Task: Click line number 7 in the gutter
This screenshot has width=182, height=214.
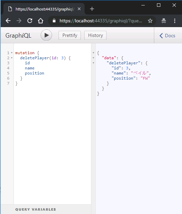Action: pyautogui.click(x=8, y=83)
